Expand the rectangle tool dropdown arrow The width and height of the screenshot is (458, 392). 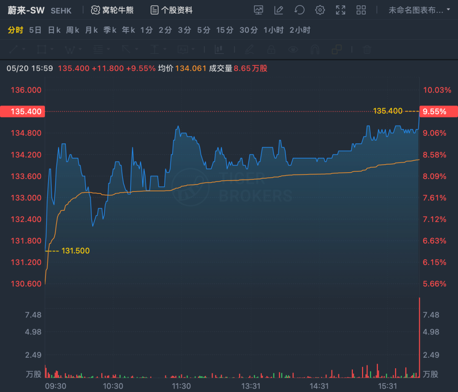(52, 49)
